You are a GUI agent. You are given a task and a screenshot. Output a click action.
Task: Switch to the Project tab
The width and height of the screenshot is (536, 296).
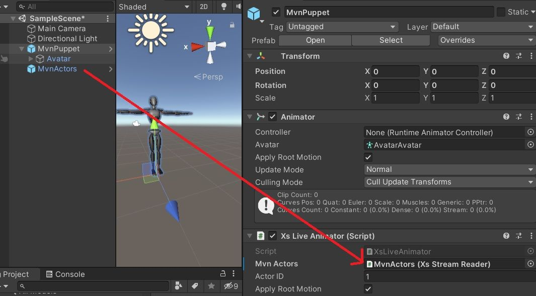17,274
